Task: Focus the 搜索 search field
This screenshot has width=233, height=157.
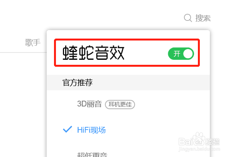Action: [197, 18]
